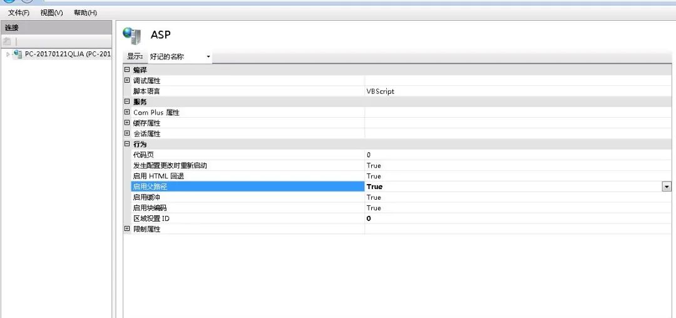Click the back navigation button at top left
The width and height of the screenshot is (676, 318).
click(x=9, y=1)
